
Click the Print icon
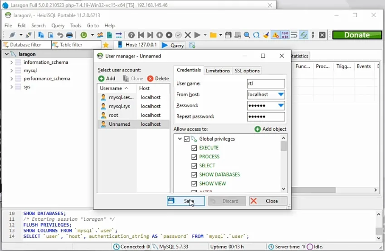[69, 35]
